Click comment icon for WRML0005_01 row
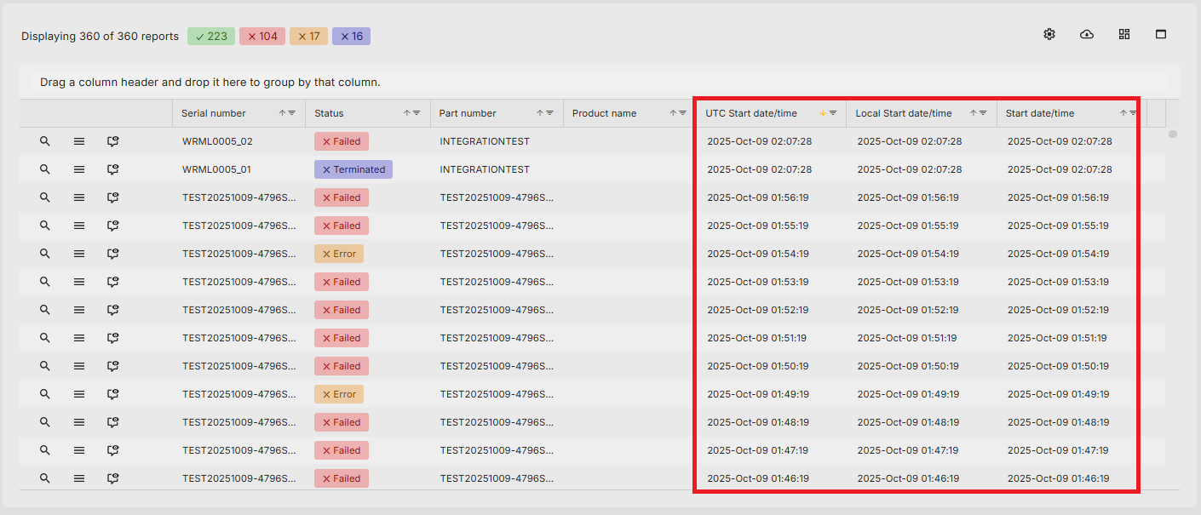This screenshot has width=1201, height=515. (x=112, y=169)
